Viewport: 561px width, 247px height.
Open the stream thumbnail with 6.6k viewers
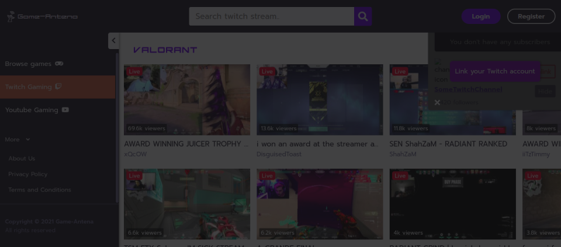tap(187, 204)
